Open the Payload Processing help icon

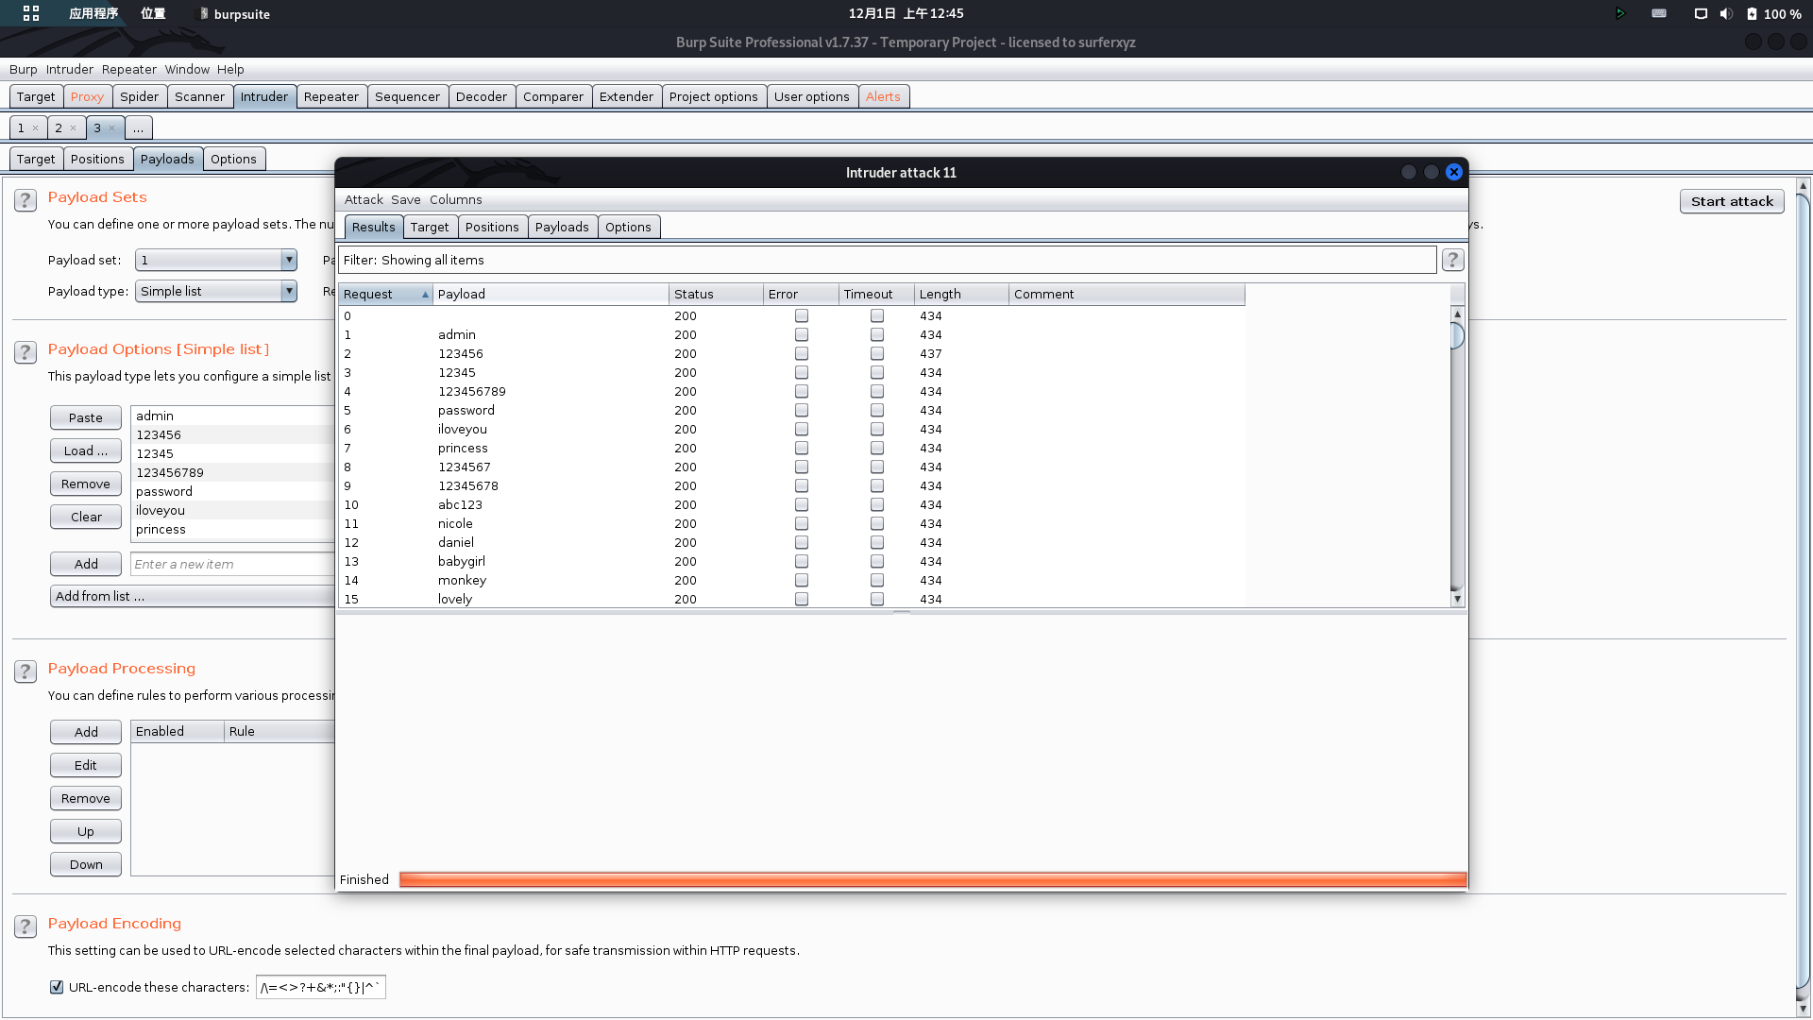tap(25, 671)
